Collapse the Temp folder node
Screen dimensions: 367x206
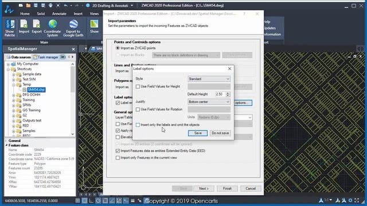[x=14, y=85]
